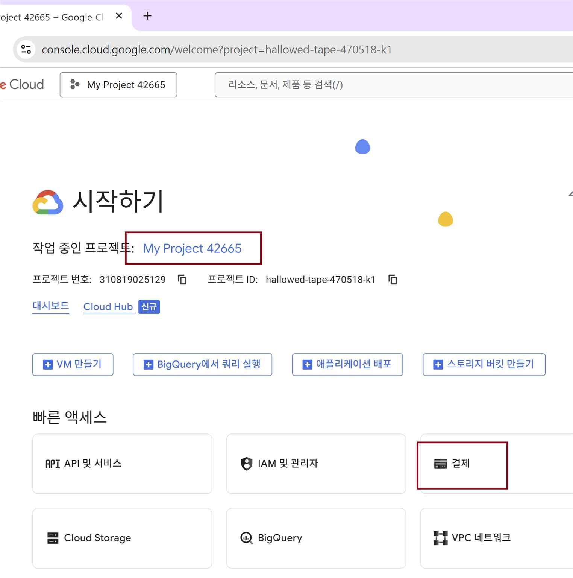Click the project ID hallowed-tape-470518-k1 text
Viewport: 573px width, 578px height.
coord(320,280)
